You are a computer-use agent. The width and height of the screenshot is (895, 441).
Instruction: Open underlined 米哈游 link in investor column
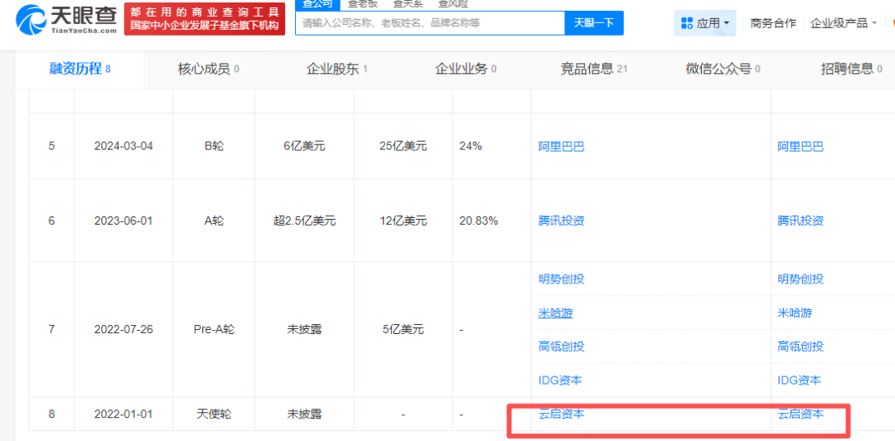pyautogui.click(x=555, y=313)
